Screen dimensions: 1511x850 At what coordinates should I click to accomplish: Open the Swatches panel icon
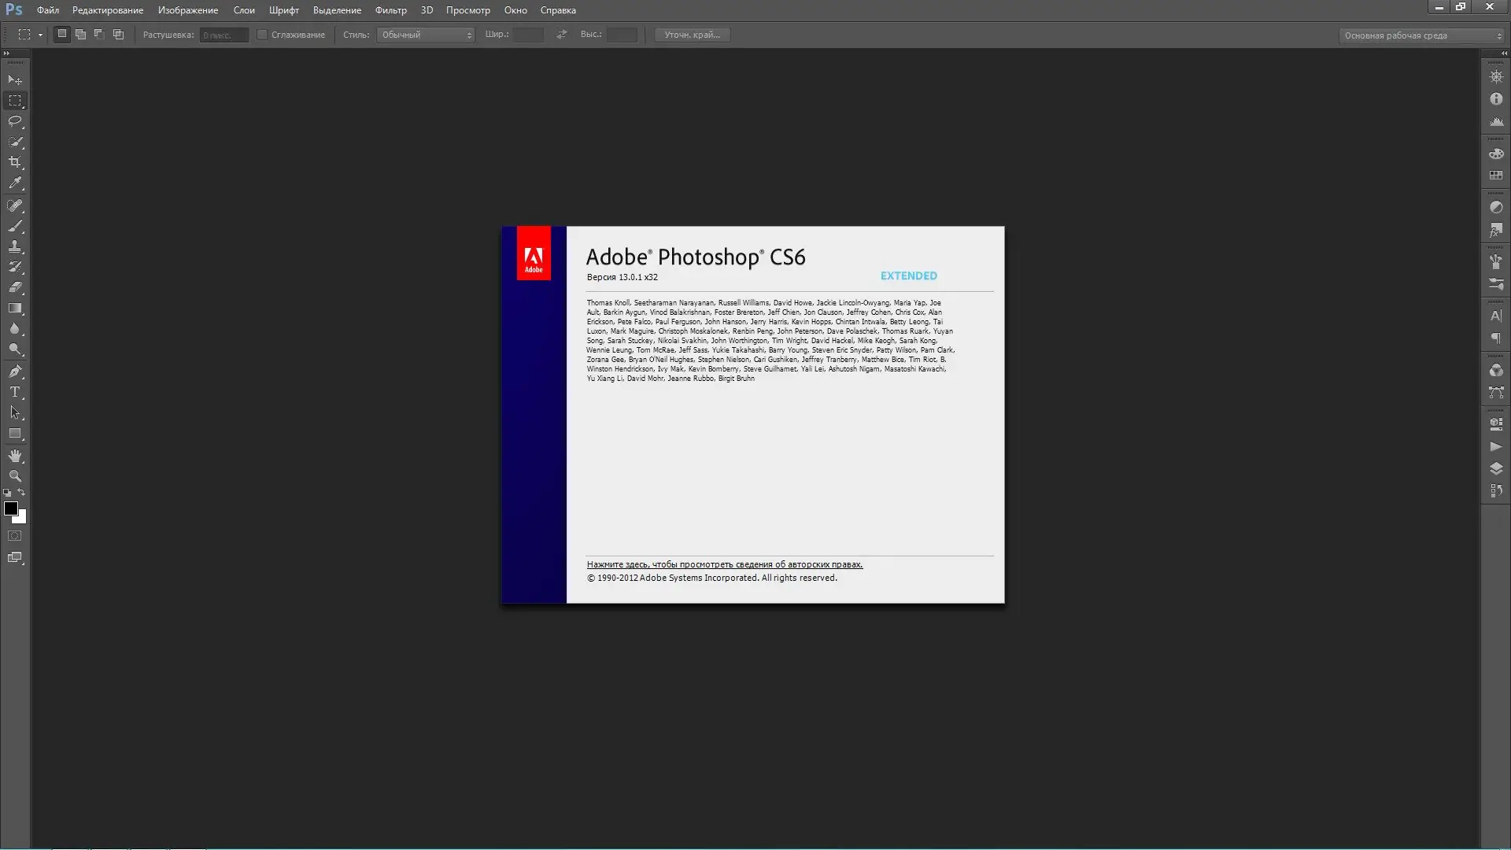[1496, 176]
